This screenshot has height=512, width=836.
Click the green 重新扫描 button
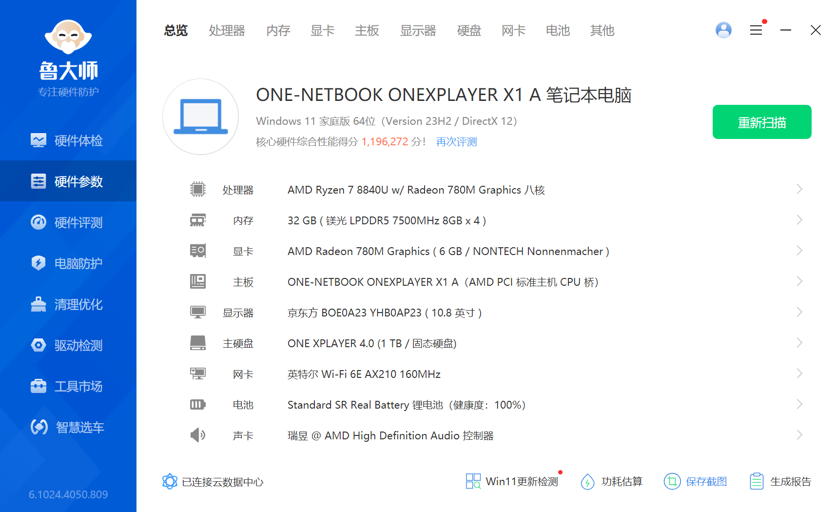coord(762,122)
